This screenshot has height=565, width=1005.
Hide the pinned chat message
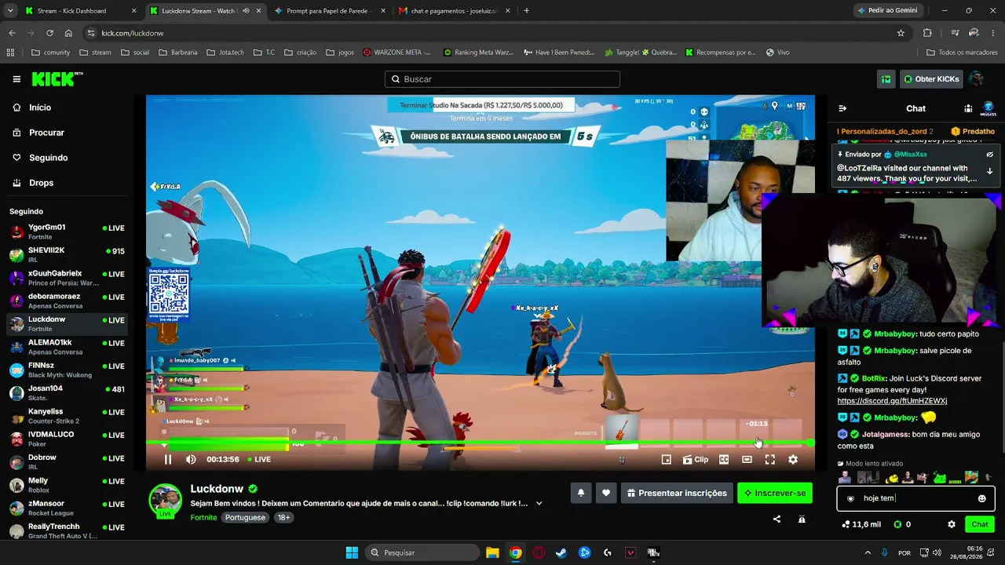point(989,155)
